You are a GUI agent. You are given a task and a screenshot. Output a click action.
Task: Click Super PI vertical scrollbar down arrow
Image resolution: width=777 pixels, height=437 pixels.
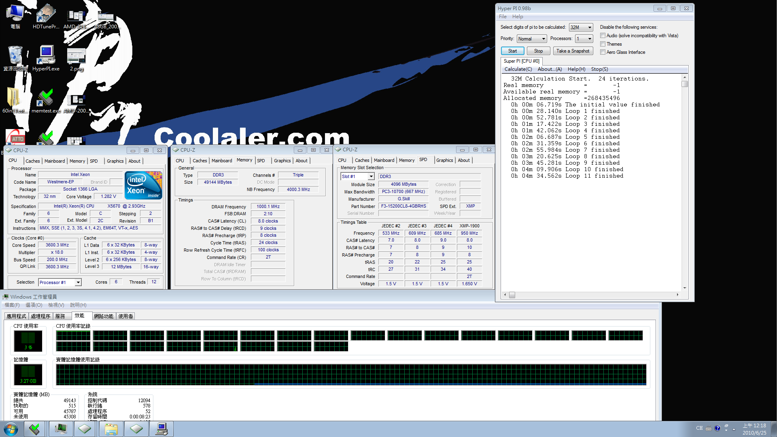[685, 288]
